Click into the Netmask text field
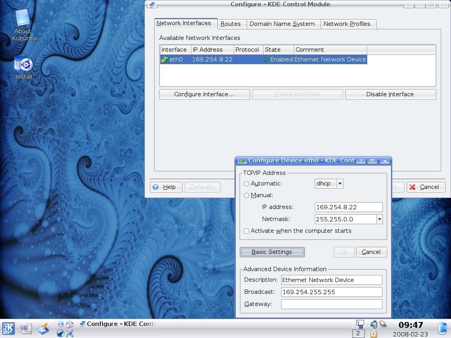Image resolution: width=451 pixels, height=338 pixels. pyautogui.click(x=346, y=219)
